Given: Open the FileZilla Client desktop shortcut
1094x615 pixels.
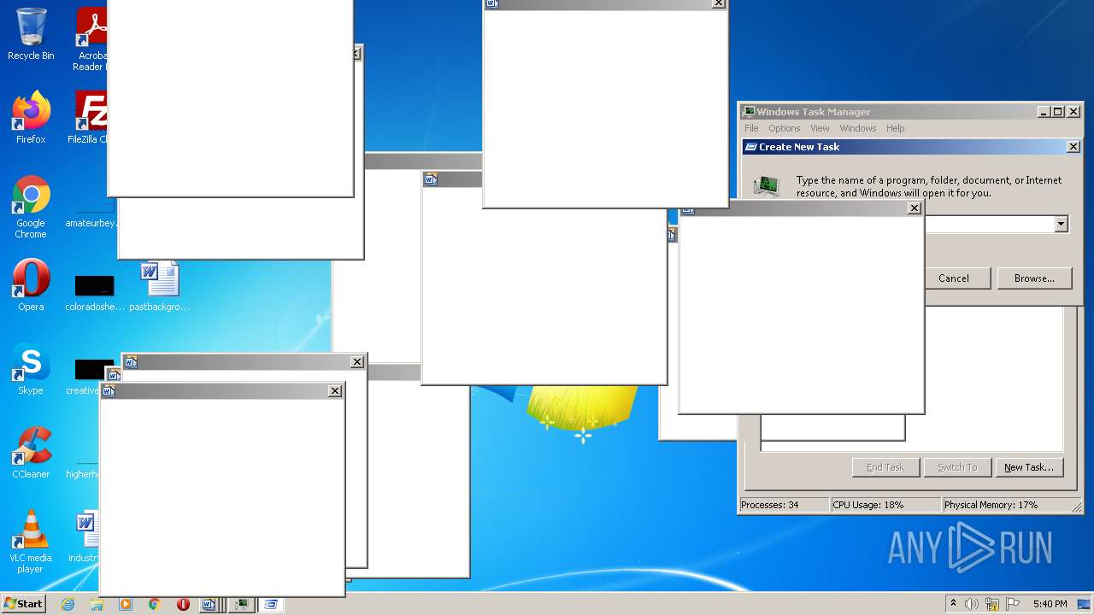Looking at the screenshot, I should point(89,118).
